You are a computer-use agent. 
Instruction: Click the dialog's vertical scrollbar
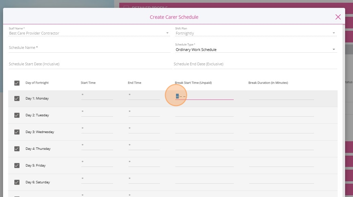click(x=344, y=110)
